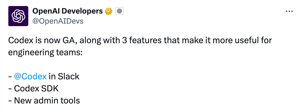Click the word "SDK" in second bullet
Viewport: 302px width, 112px height.
(x=49, y=89)
